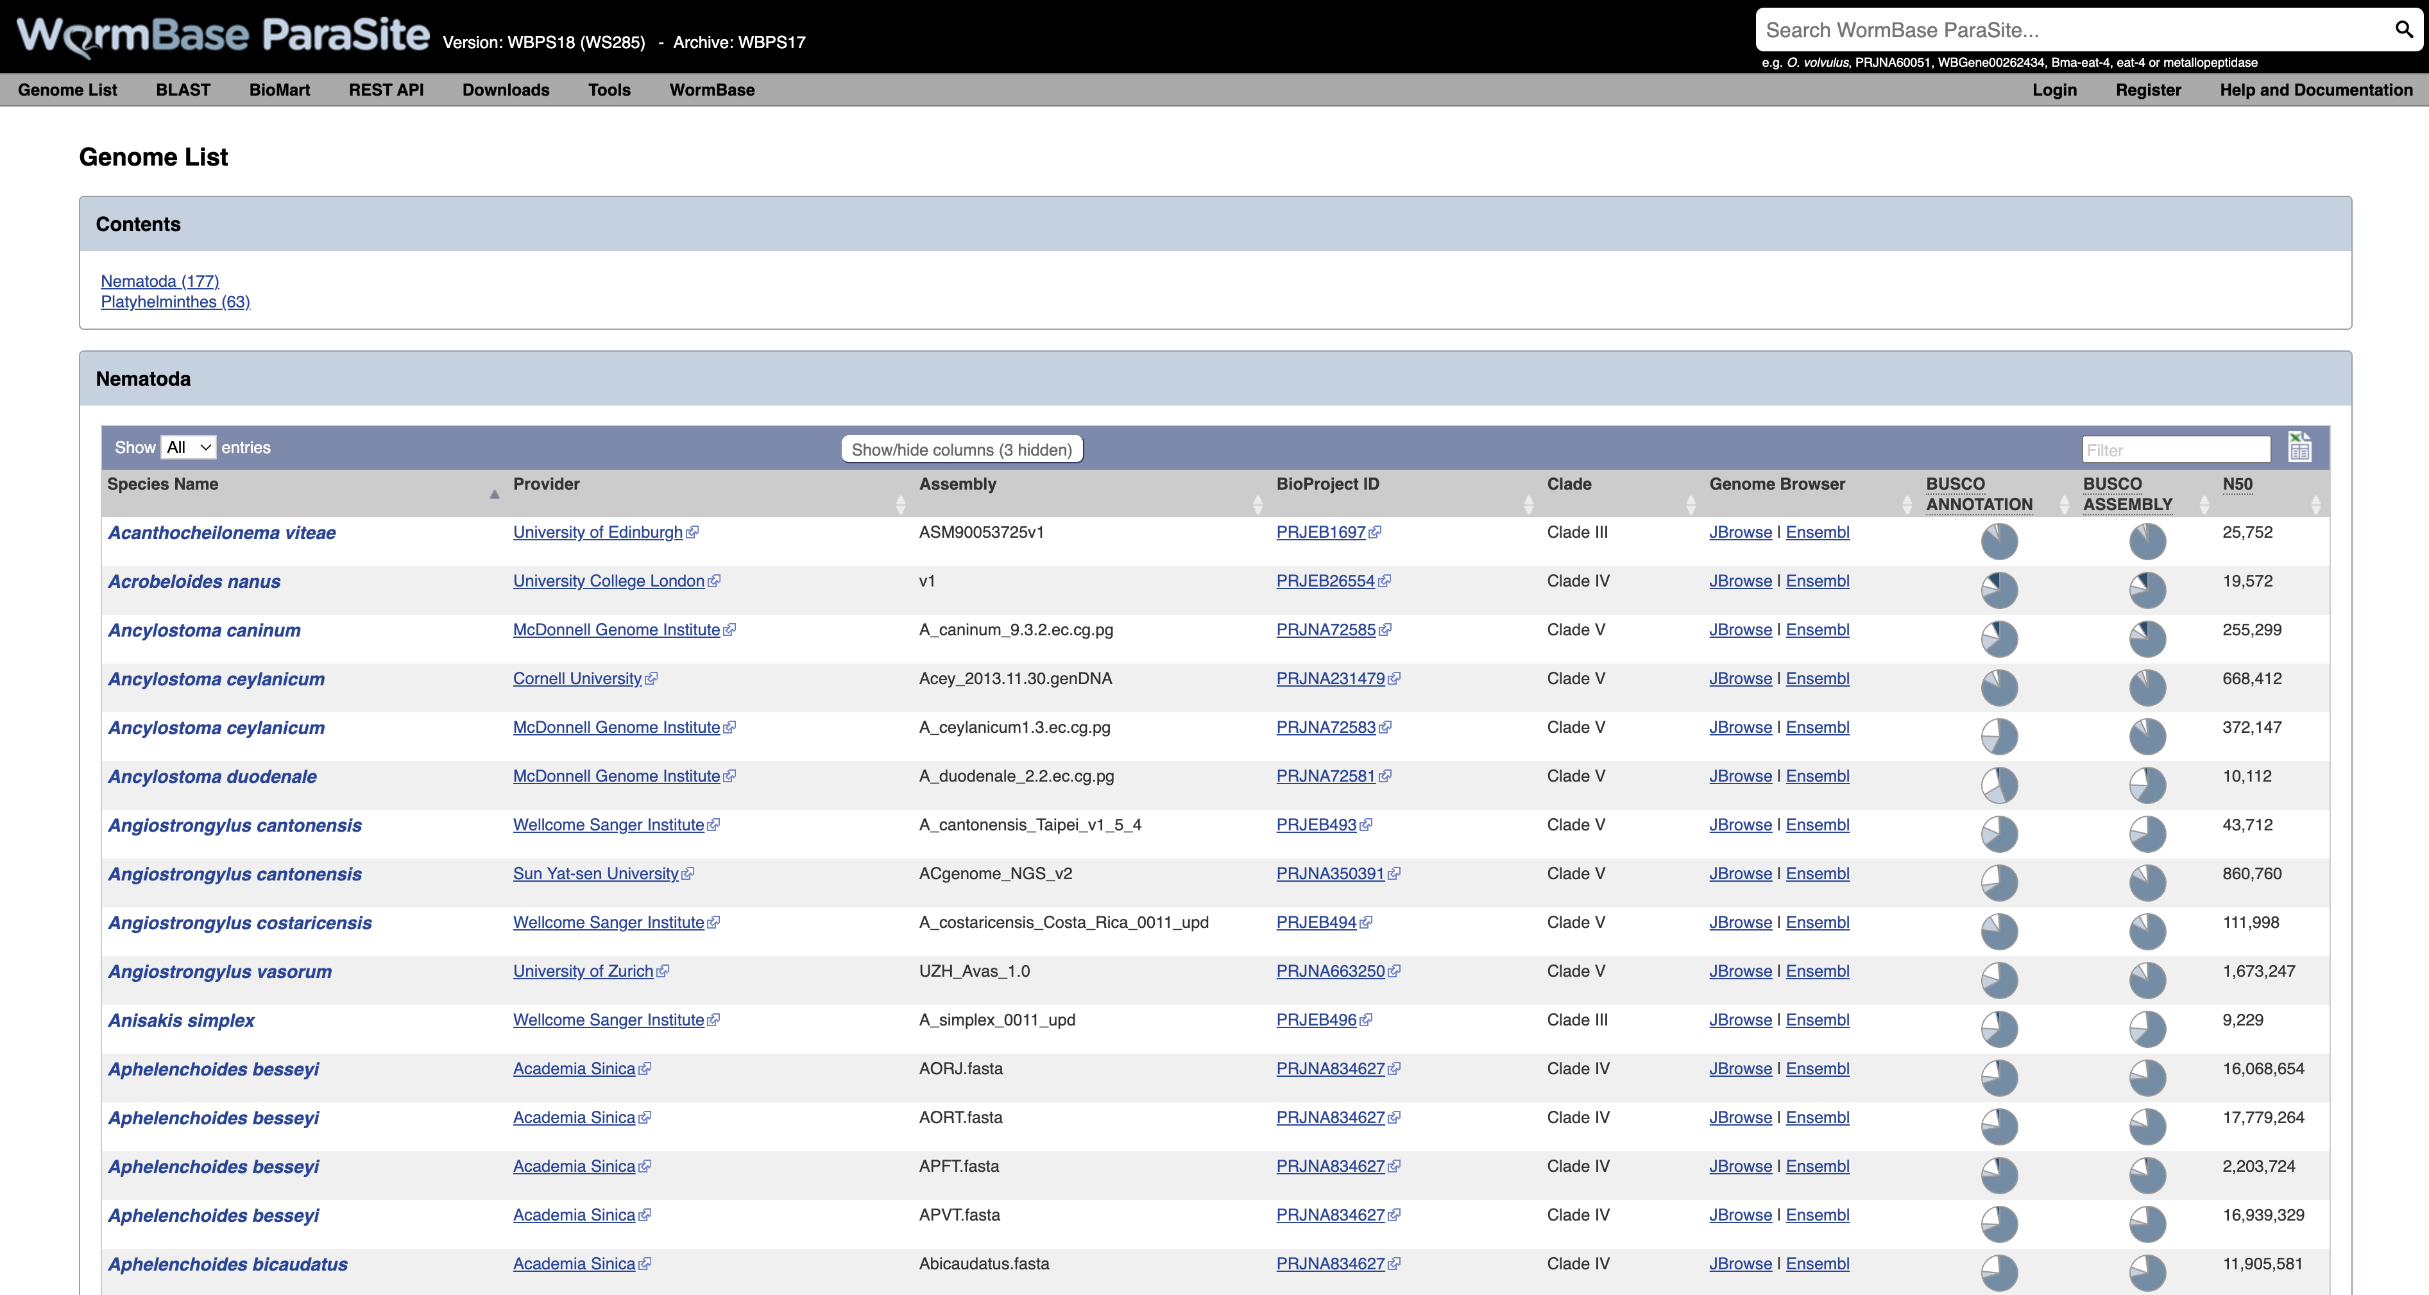This screenshot has height=1295, width=2429.
Task: Click BUSCO annotation pie for Ancylostoma caninum
Action: 1999,639
